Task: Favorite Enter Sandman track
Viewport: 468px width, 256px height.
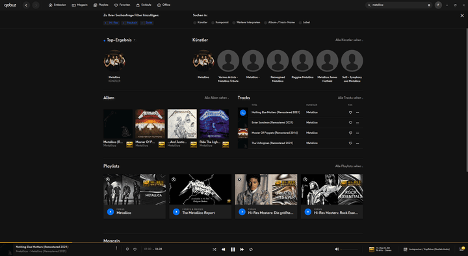Action: [350, 123]
